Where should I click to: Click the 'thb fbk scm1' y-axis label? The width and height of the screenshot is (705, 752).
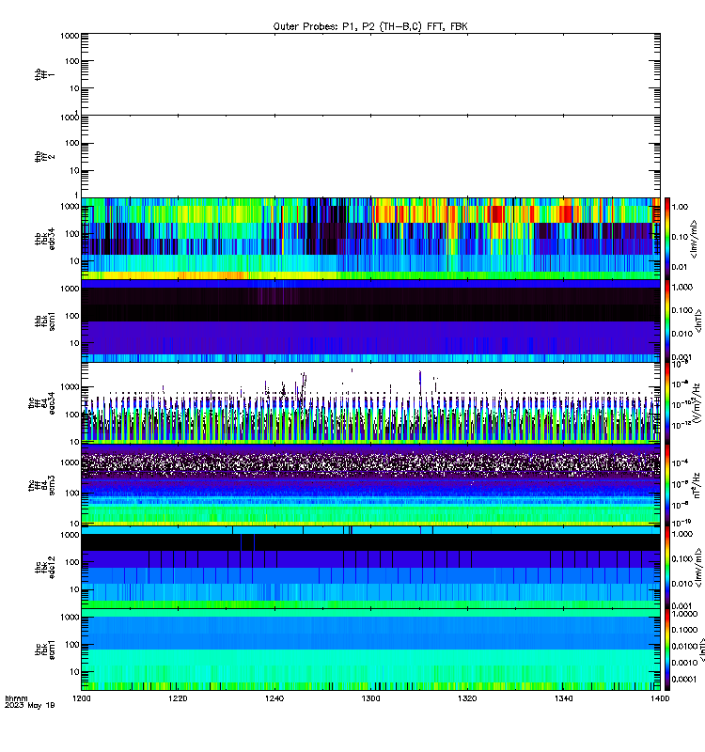click(44, 321)
